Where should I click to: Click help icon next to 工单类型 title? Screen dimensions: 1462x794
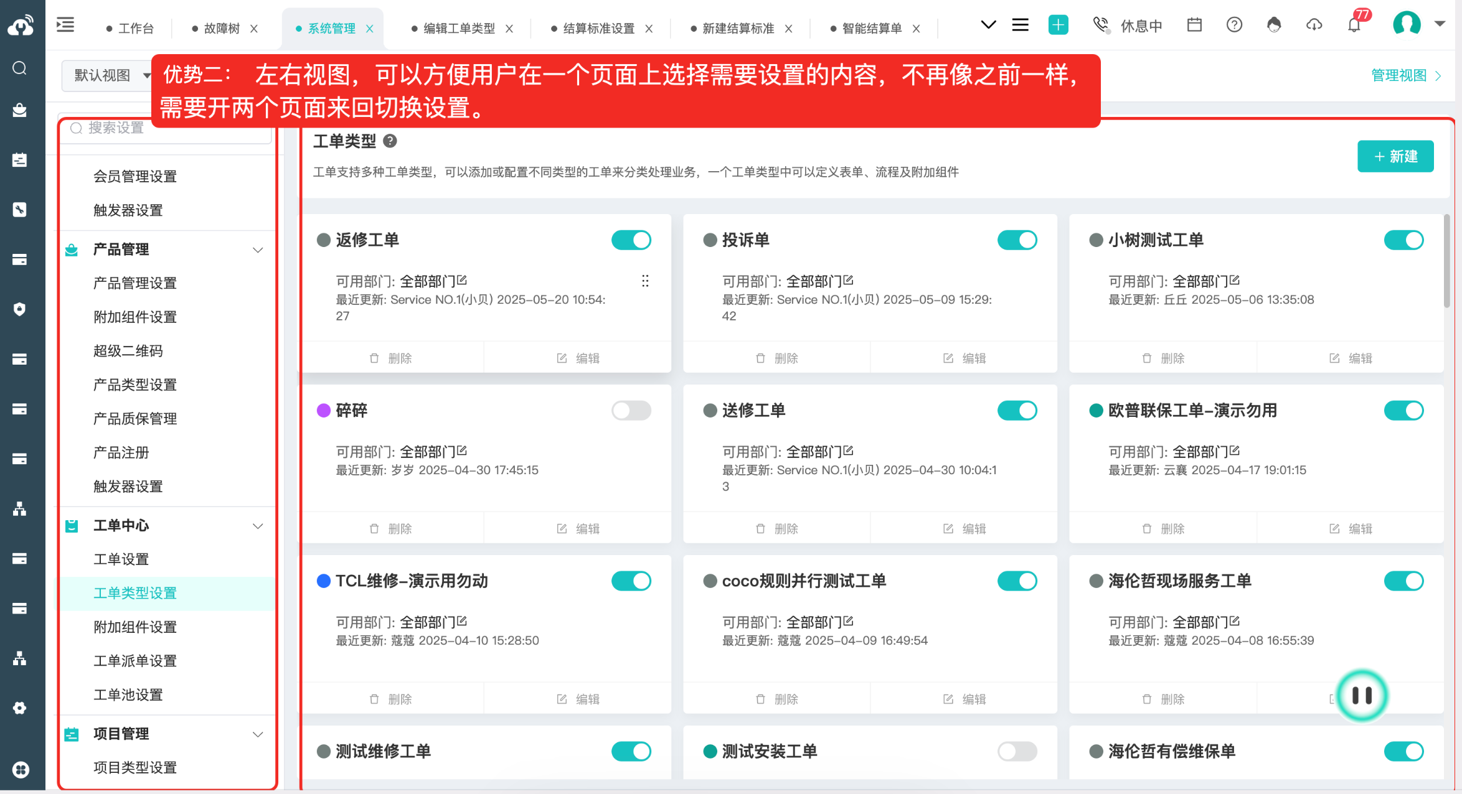[390, 141]
